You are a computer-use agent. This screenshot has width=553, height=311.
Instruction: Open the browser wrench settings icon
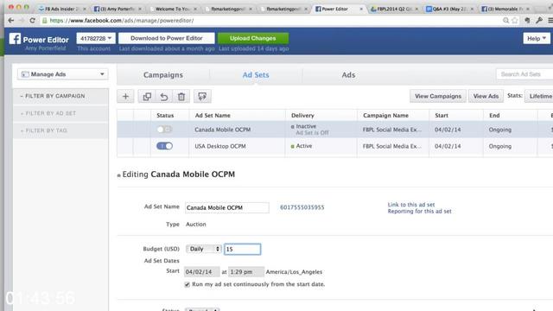[x=539, y=21]
